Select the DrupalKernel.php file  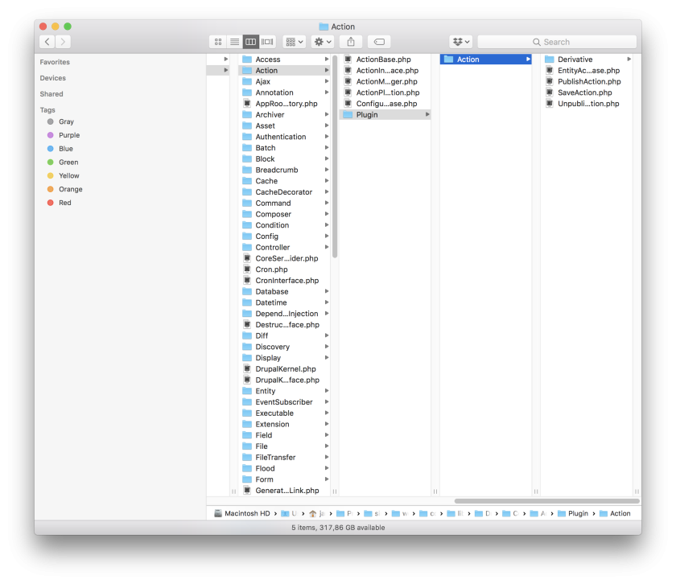coord(285,369)
